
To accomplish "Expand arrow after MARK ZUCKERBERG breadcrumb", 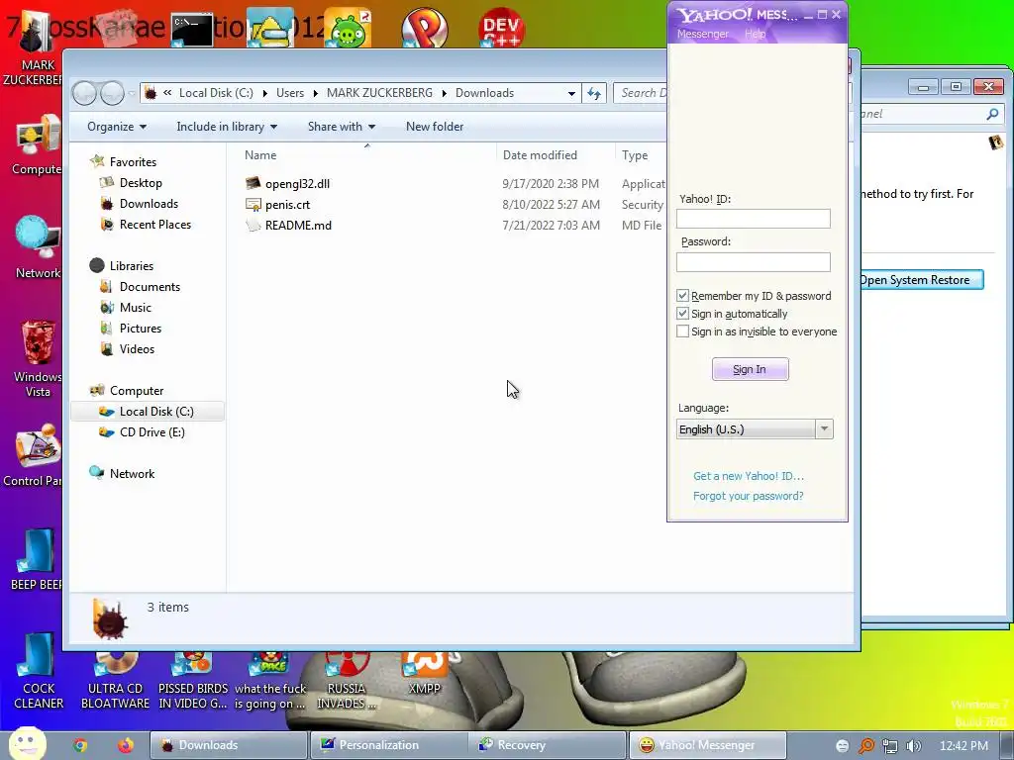I will (445, 93).
